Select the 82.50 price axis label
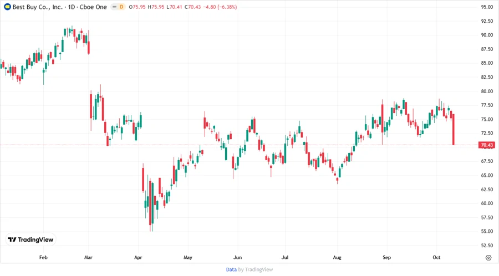 point(487,77)
